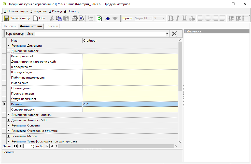Clear the quick filter with X icon
The width and height of the screenshot is (251, 164).
tap(174, 34)
